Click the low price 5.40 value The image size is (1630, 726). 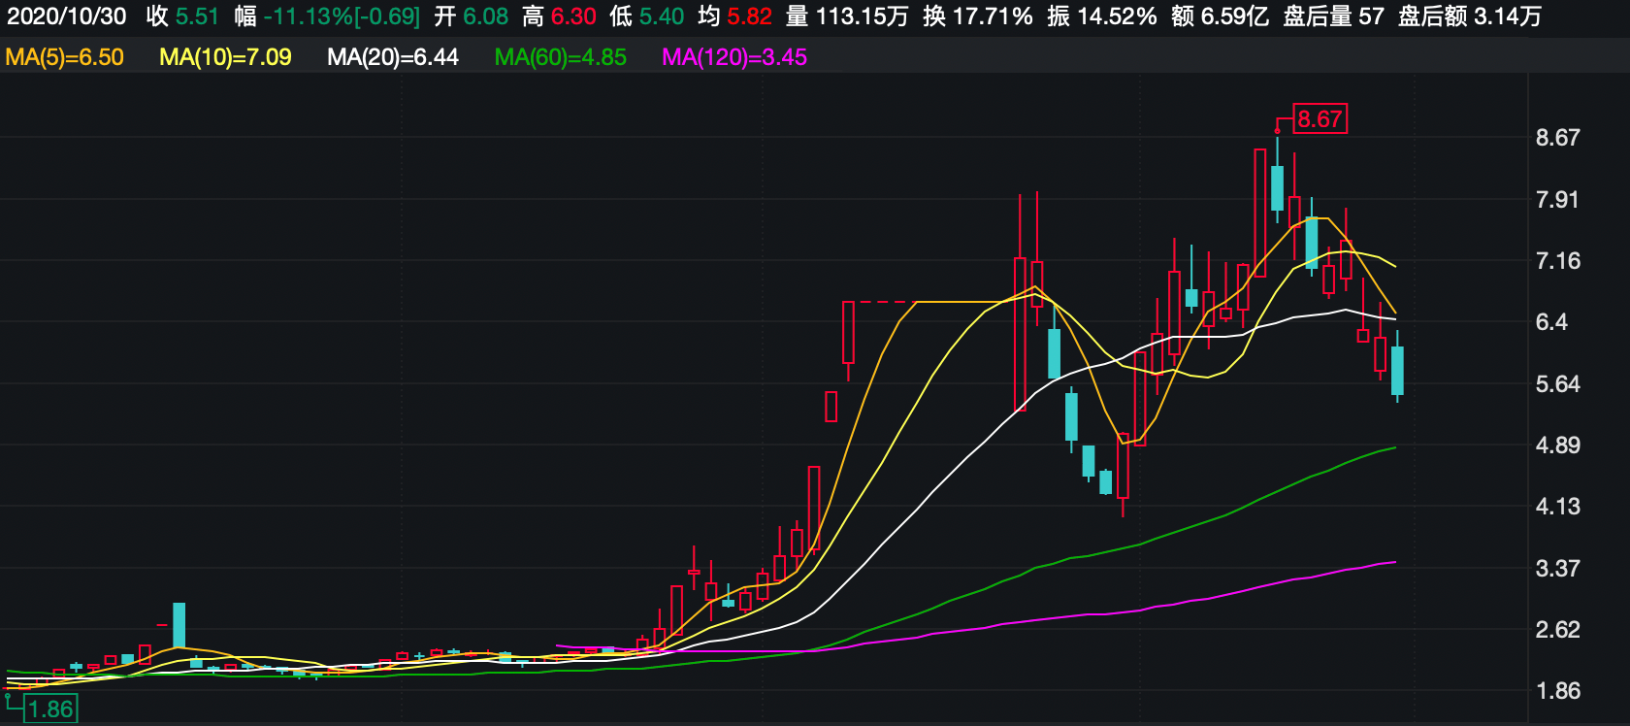pyautogui.click(x=661, y=16)
